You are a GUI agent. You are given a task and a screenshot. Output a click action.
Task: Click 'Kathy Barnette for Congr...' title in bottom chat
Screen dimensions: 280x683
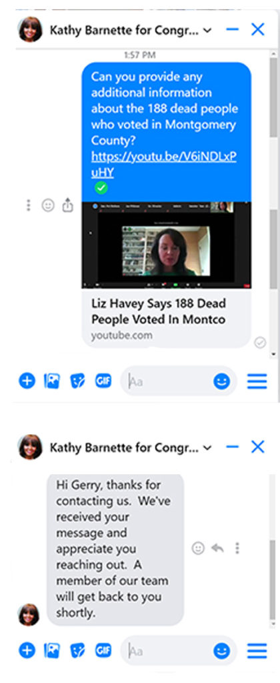tap(125, 448)
